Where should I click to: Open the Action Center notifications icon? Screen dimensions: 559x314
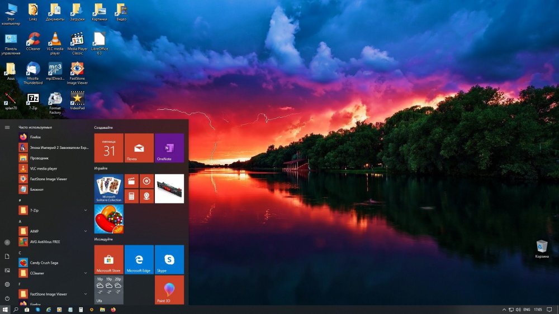click(549, 310)
